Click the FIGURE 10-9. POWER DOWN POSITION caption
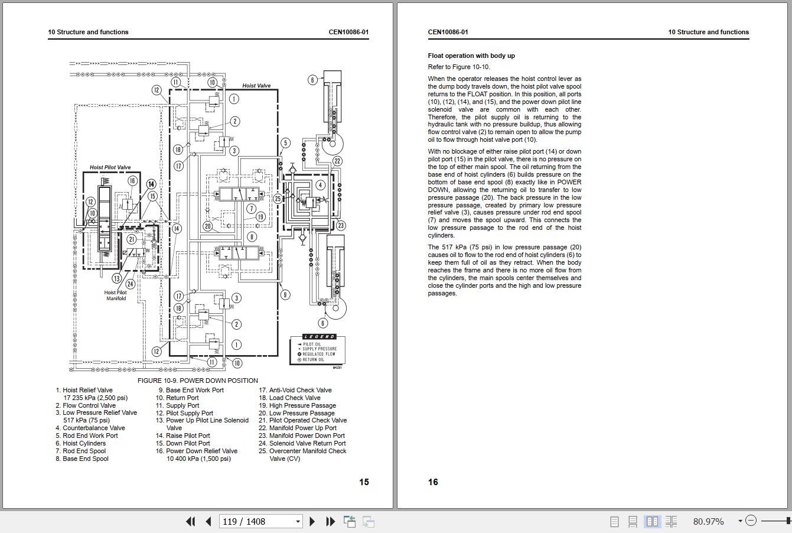 198,381
